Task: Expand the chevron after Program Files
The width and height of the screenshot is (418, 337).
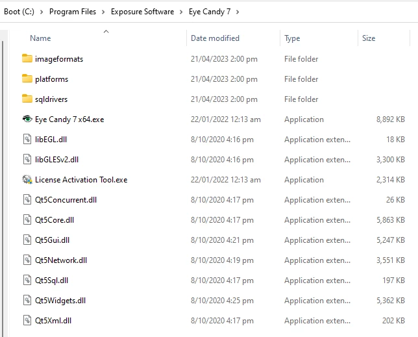Action: pos(103,12)
